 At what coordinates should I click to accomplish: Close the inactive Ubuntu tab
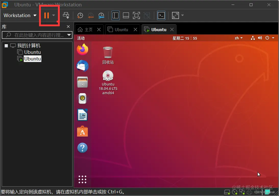coord(135,30)
